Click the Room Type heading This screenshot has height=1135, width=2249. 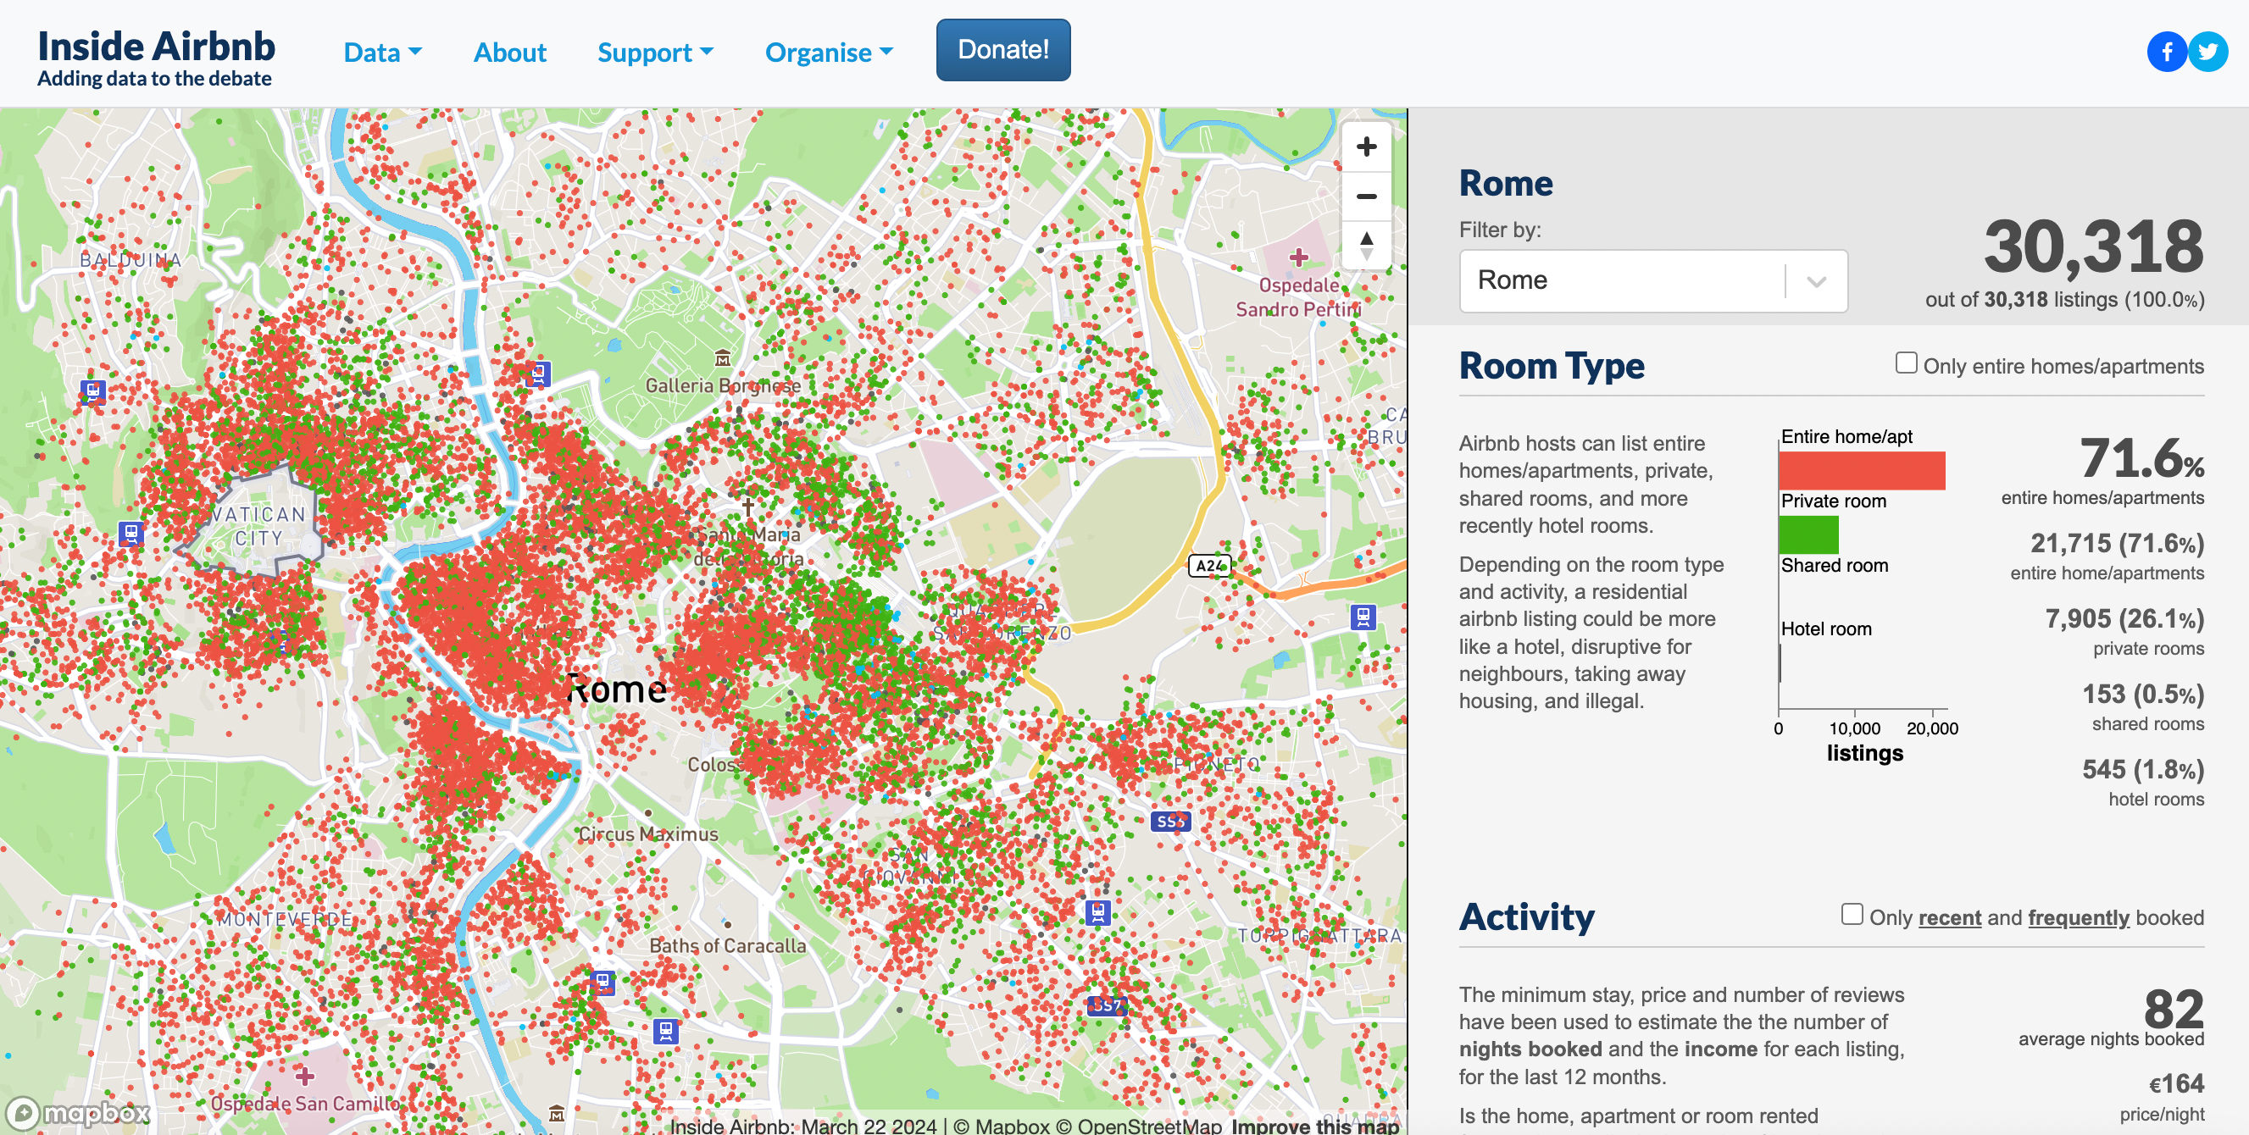(x=1552, y=366)
